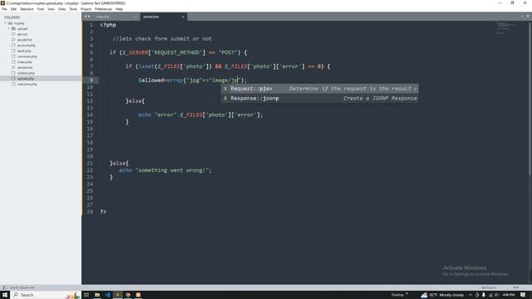Screen dimensions: 532x299
Task: Click the echo "something went wrong!" line
Action: pyautogui.click(x=165, y=170)
